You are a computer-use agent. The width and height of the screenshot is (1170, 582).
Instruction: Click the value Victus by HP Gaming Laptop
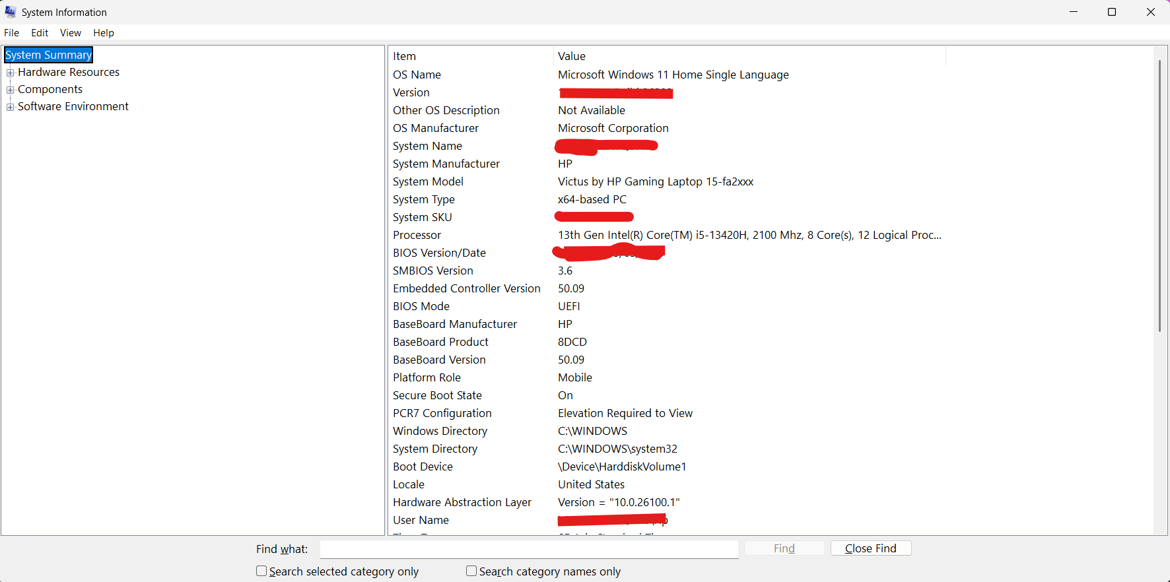[x=656, y=181]
